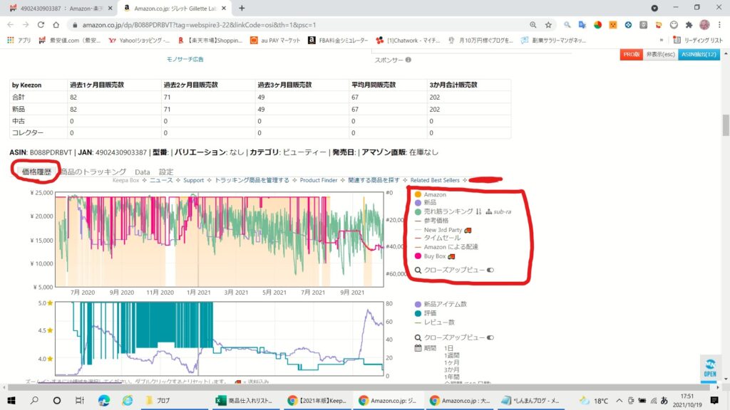Viewport: 730px width, 410px height.
Task: Open the multicolor pie-chart extension
Action: coord(597,25)
